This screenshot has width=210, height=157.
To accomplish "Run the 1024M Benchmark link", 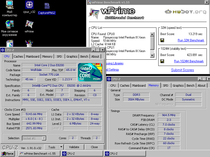I will (x=189, y=61).
